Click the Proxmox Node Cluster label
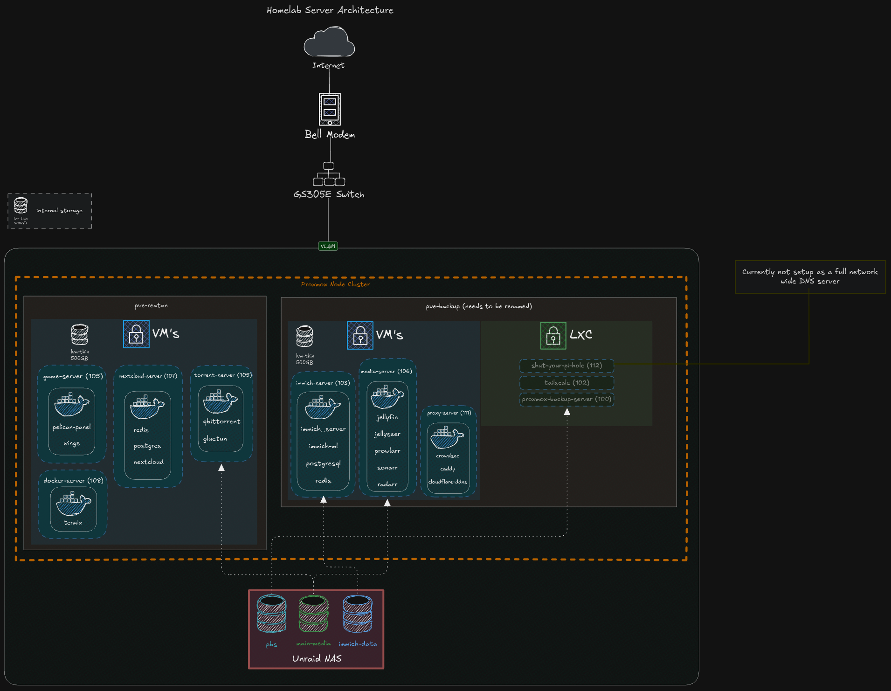This screenshot has width=891, height=691. [335, 284]
